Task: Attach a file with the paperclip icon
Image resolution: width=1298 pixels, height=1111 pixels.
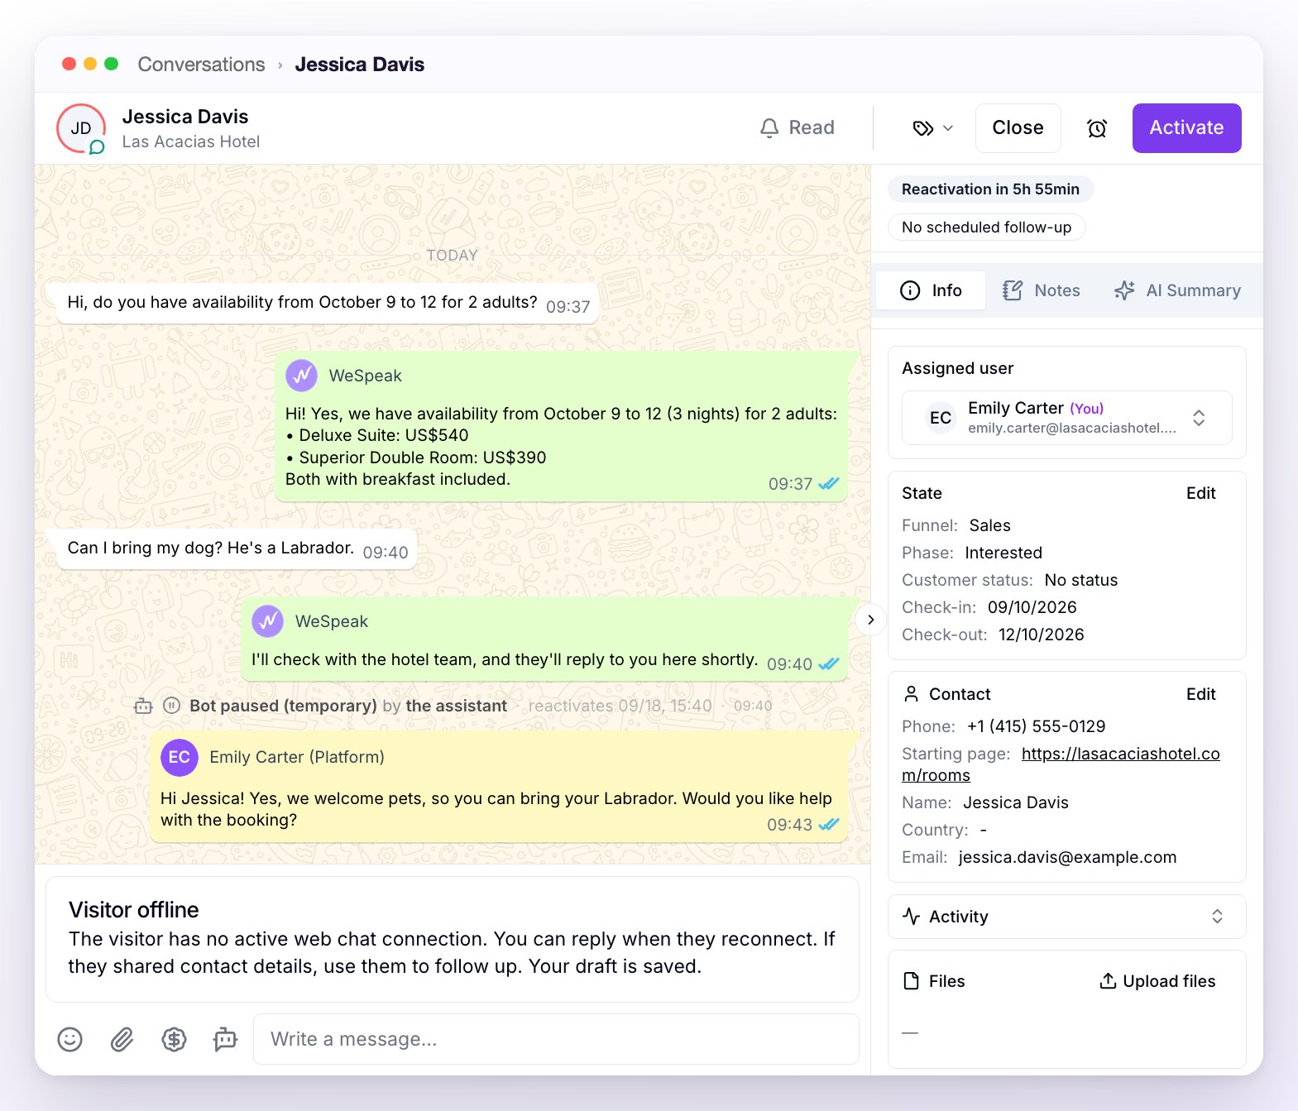Action: 122,1039
